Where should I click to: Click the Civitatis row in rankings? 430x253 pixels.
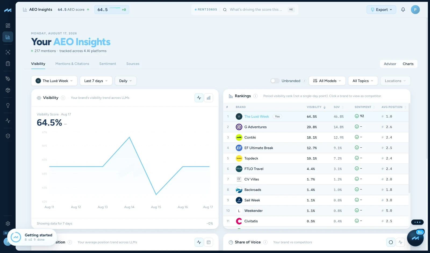[x=316, y=221]
